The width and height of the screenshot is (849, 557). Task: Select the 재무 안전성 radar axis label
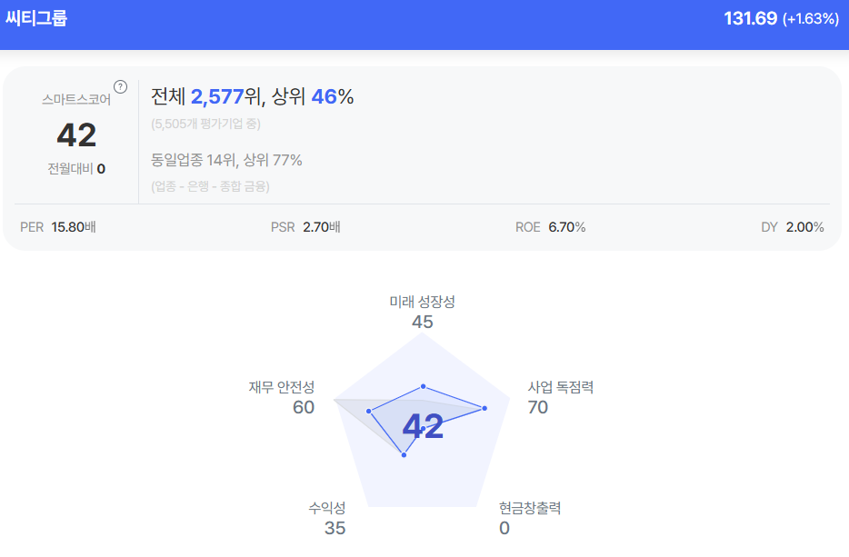coord(282,387)
